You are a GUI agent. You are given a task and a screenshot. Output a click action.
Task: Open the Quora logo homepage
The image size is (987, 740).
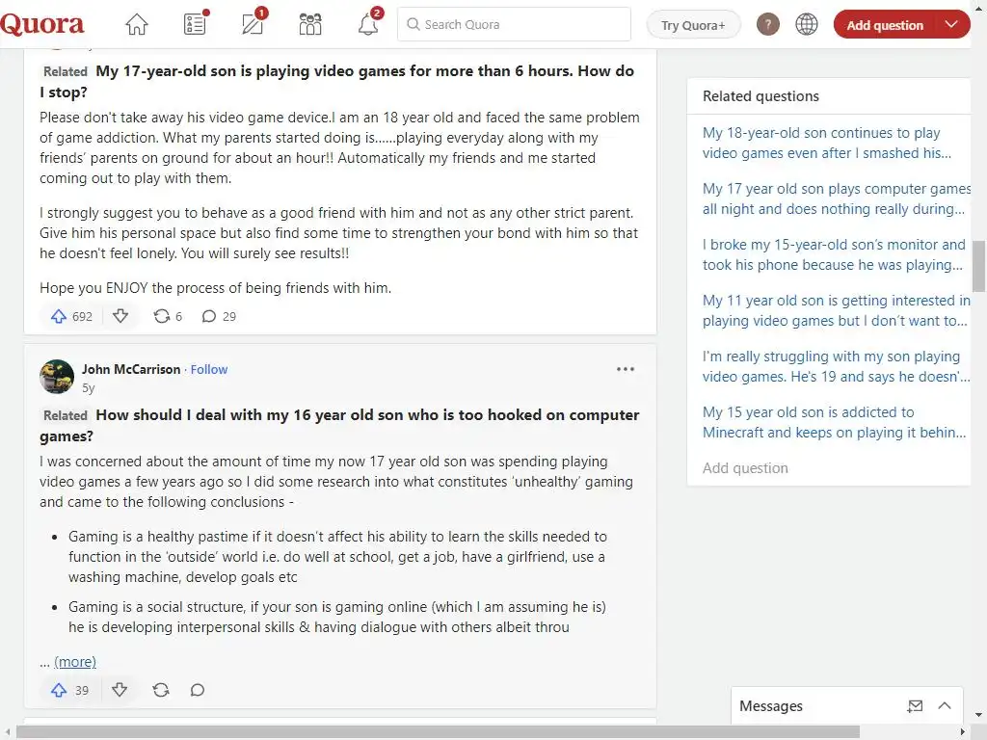coord(41,24)
